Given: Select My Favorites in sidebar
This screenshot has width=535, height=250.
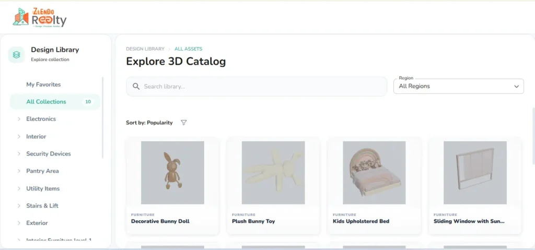Looking at the screenshot, I should pos(43,84).
